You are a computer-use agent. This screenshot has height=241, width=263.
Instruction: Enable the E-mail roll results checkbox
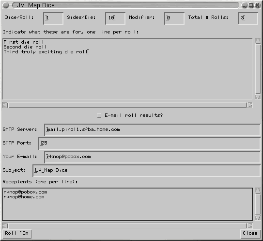click(x=99, y=116)
